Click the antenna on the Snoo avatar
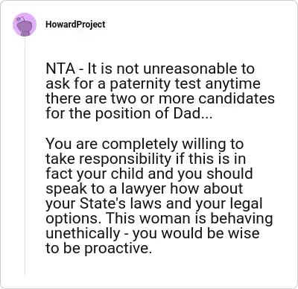The image size is (298, 289). 22,18
